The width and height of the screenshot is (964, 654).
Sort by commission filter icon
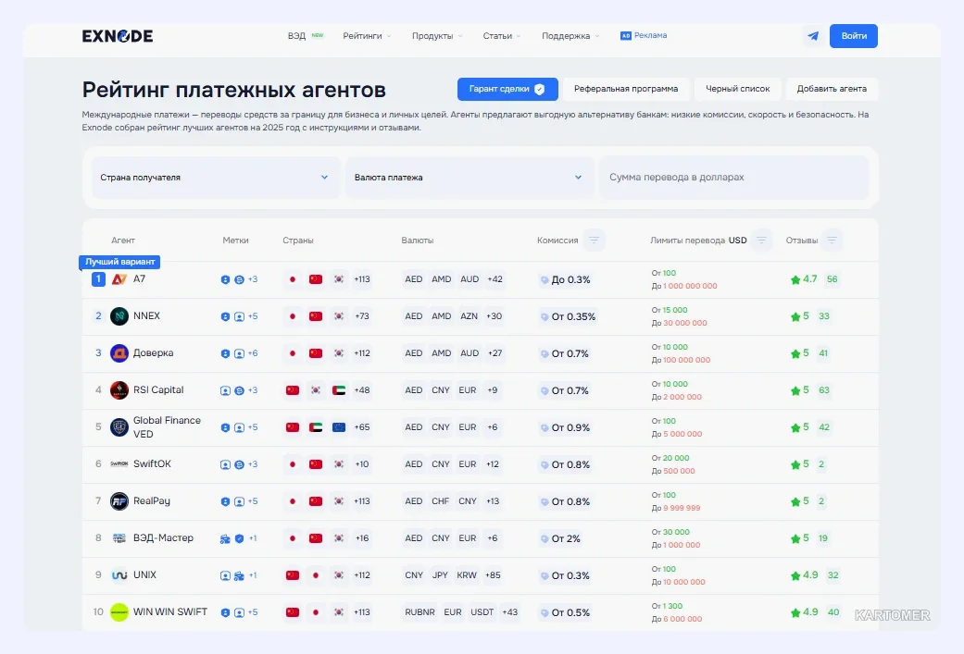point(594,241)
